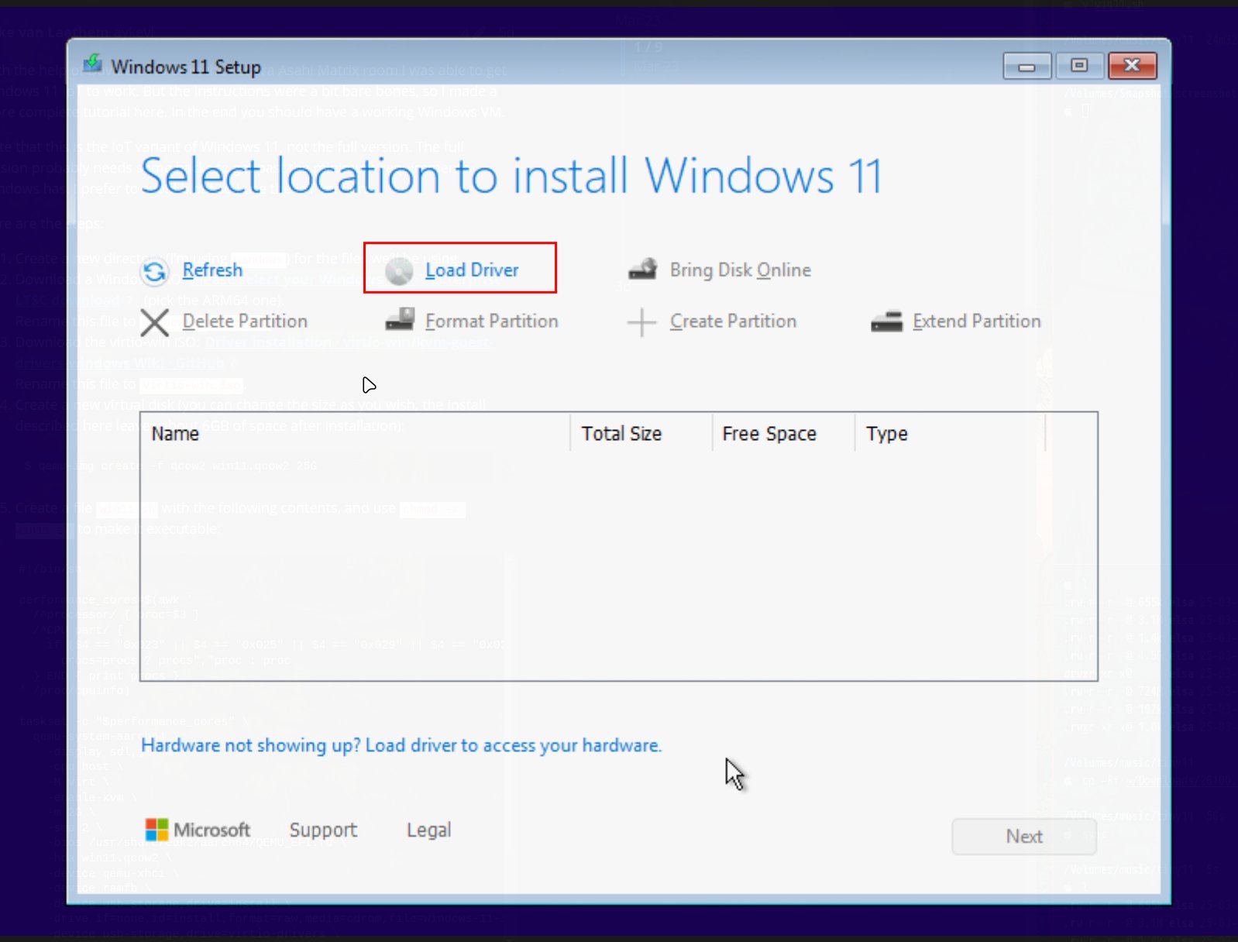
Task: Click the Refresh circular arrows icon
Action: [x=155, y=271]
